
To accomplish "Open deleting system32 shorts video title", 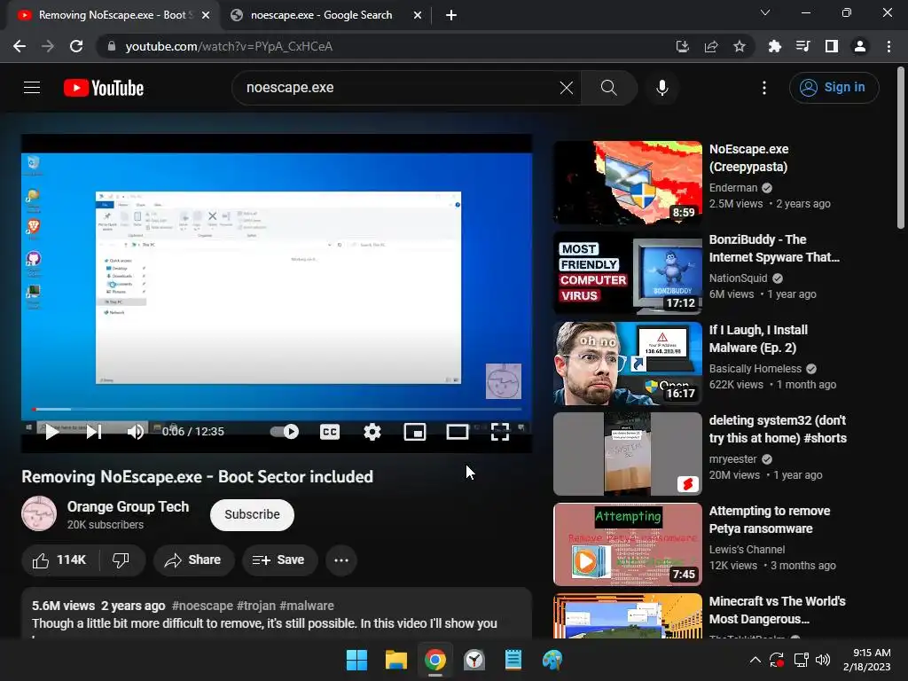I will 778,429.
